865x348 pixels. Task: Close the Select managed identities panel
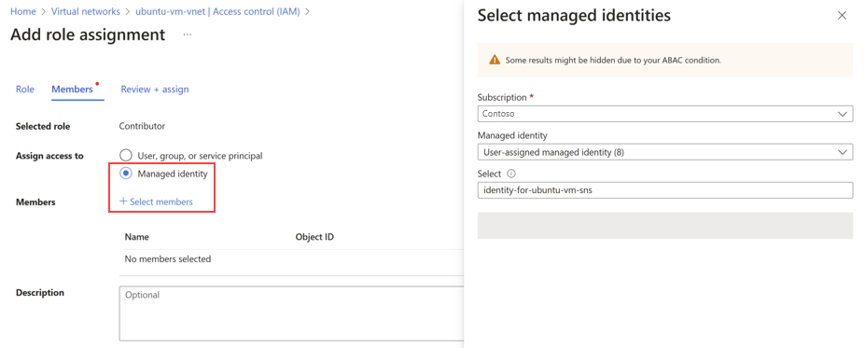(x=842, y=16)
